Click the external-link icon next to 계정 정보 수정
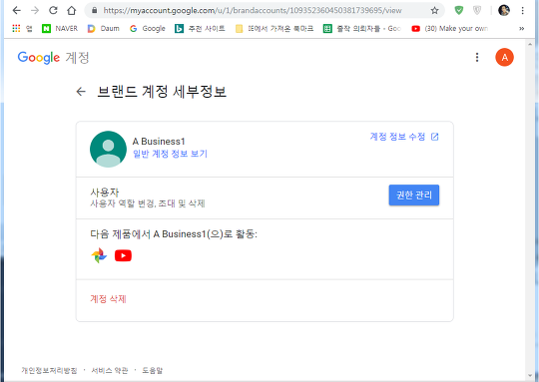The height and width of the screenshot is (382, 539). [x=435, y=137]
